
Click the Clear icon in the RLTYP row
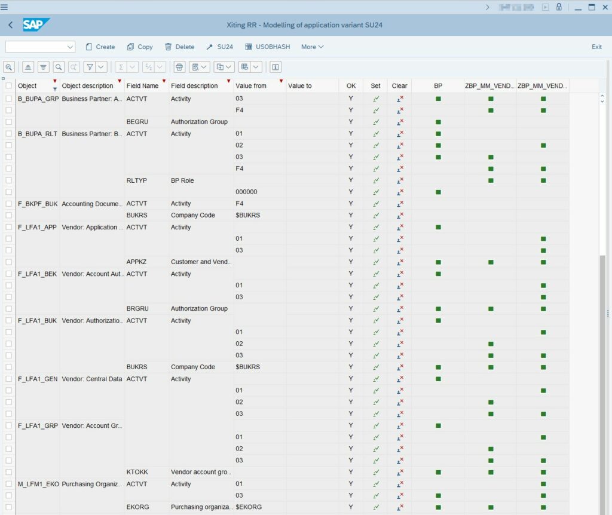[x=400, y=180]
